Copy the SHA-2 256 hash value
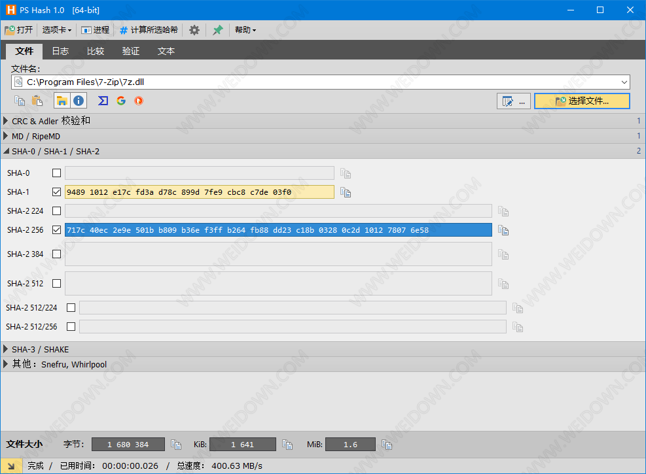Viewport: 646px width, 474px height. pyautogui.click(x=503, y=230)
